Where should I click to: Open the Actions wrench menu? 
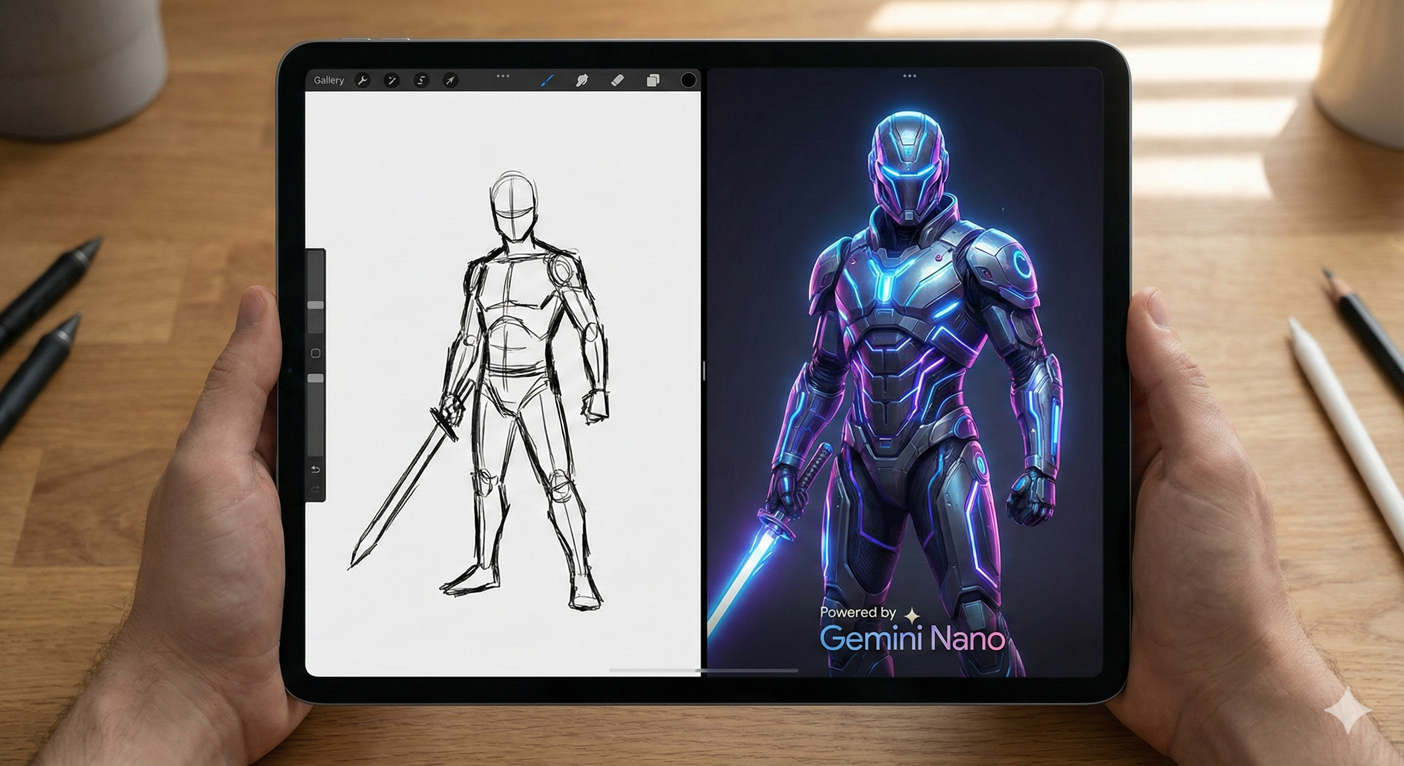click(x=362, y=81)
